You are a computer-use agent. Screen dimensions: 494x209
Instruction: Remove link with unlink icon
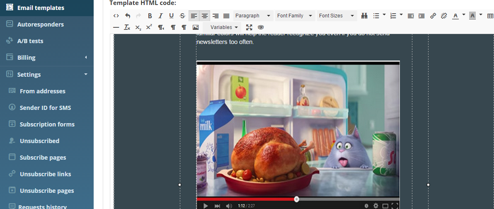tap(444, 16)
